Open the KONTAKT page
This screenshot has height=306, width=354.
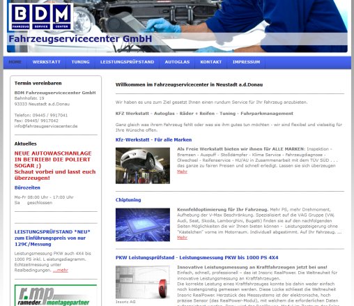click(x=211, y=62)
